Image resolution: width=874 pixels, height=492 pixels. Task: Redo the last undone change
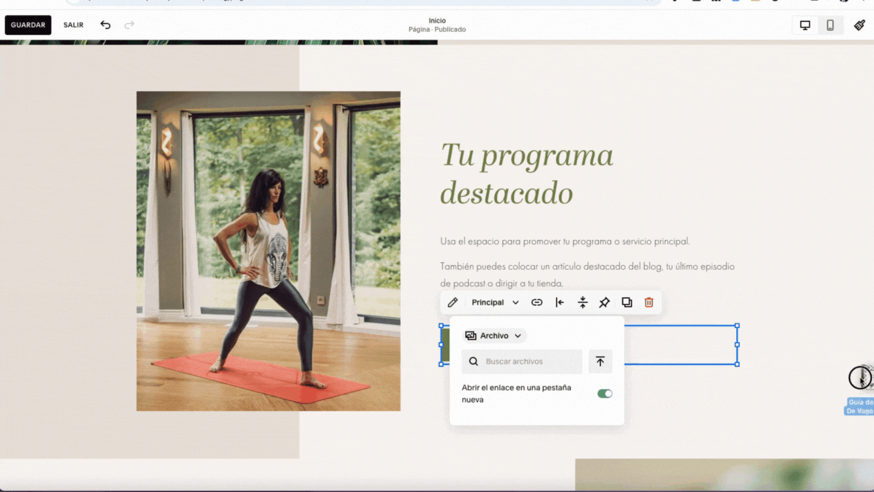(129, 25)
